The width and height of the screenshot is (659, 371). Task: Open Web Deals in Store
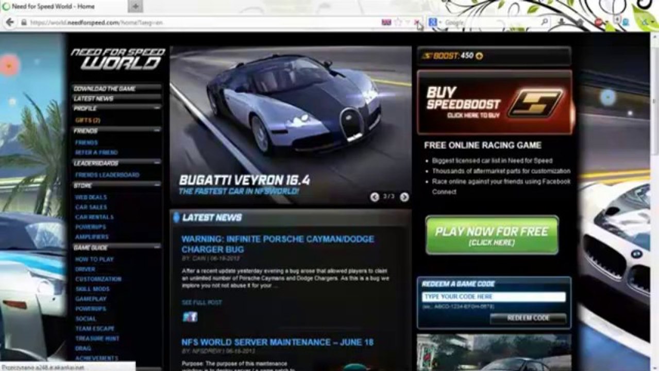click(x=91, y=197)
